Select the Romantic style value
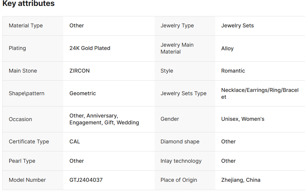Screen dimensions: 305x191 pos(233,71)
